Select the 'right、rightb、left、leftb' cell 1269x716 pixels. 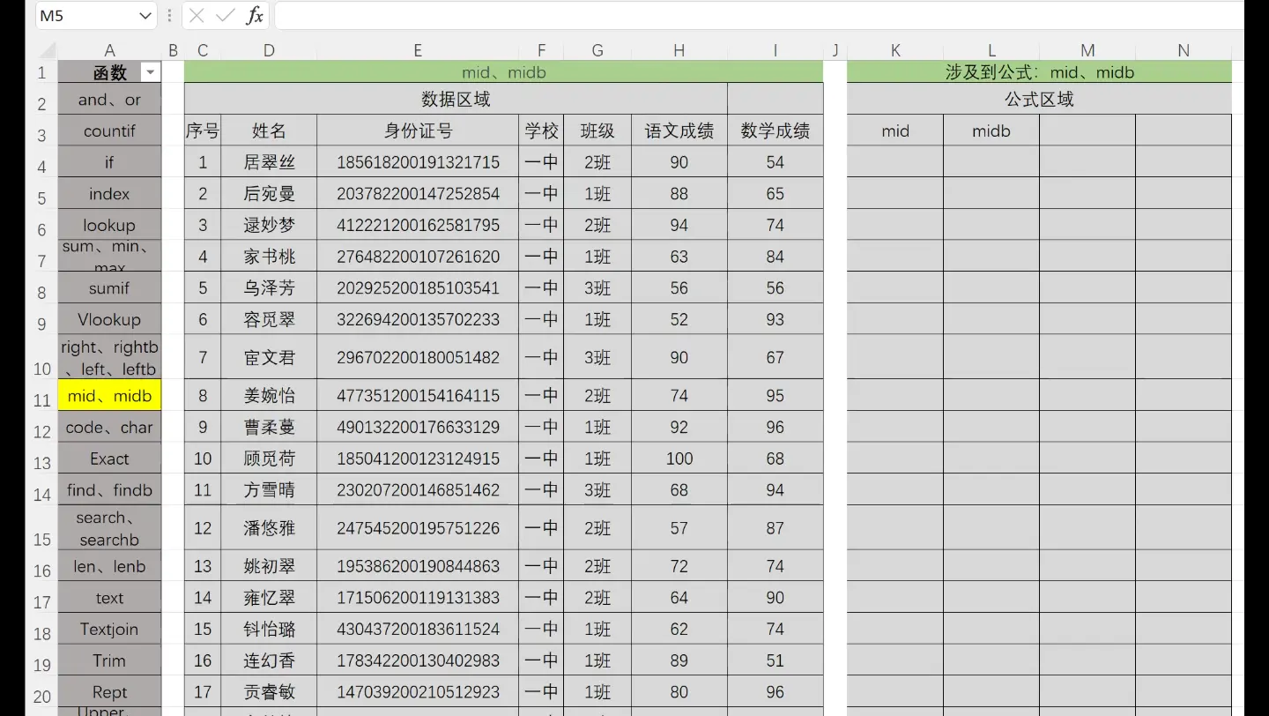tap(109, 358)
